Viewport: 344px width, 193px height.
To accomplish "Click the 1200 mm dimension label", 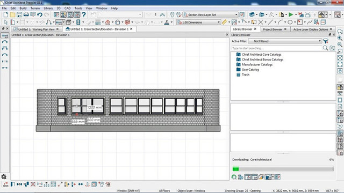I will coord(95,107).
